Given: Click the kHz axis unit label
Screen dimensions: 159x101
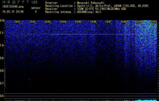Looking at the screenshot, I should pyautogui.click(x=2, y=20).
